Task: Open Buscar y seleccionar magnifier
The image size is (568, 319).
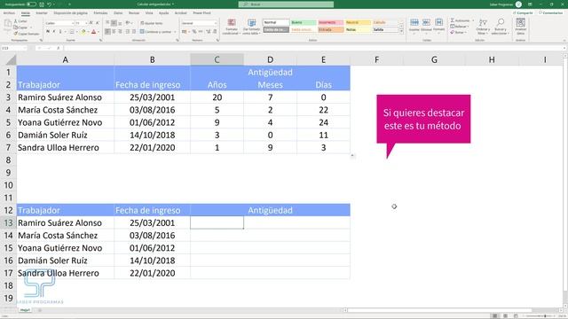Action: point(501,27)
